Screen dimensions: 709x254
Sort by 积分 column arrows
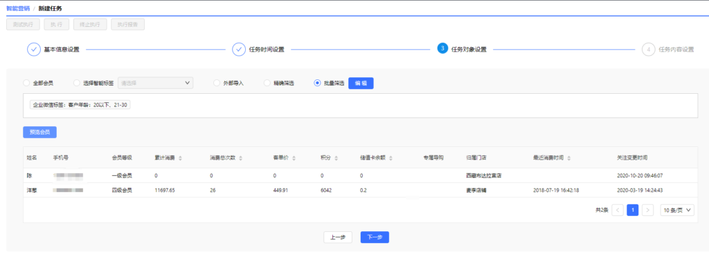click(336, 158)
